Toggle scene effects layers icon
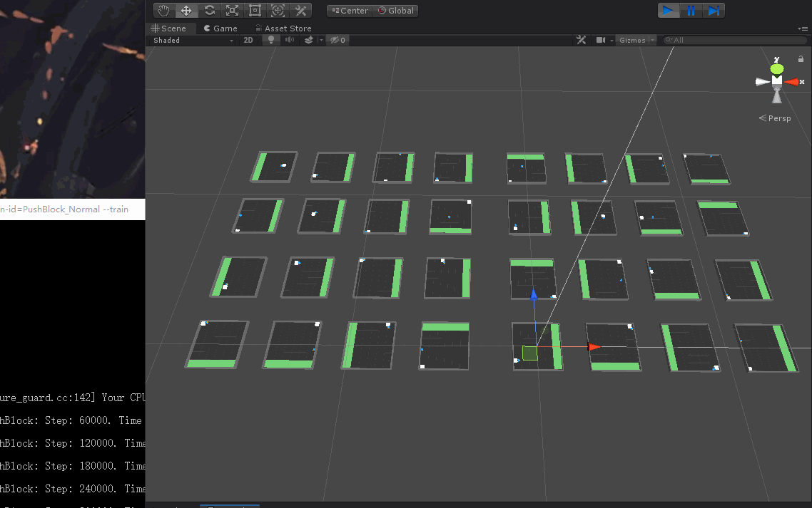The width and height of the screenshot is (812, 508). pyautogui.click(x=309, y=41)
